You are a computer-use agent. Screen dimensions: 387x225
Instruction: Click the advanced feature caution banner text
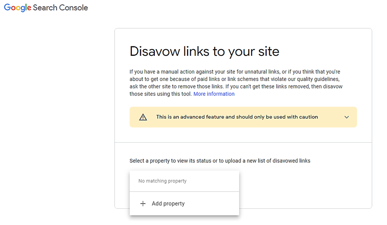(x=237, y=117)
